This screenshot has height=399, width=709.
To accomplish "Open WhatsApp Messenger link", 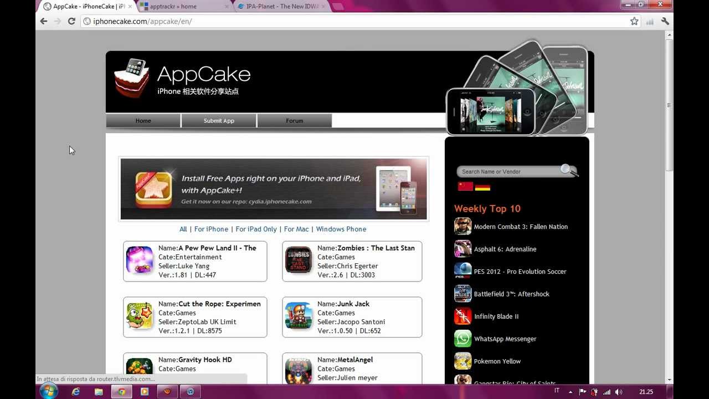I will 505,339.
